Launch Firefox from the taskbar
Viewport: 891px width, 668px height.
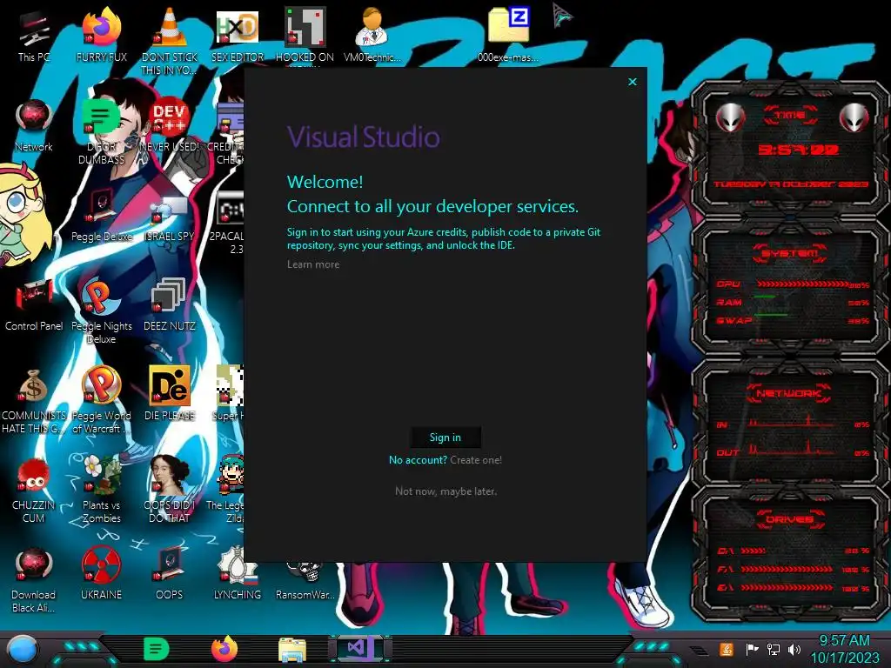pyautogui.click(x=224, y=649)
